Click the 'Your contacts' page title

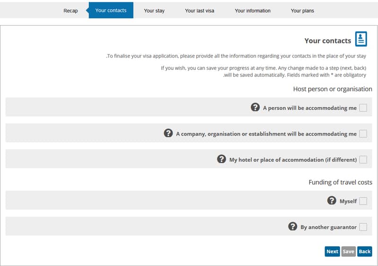[x=327, y=41]
